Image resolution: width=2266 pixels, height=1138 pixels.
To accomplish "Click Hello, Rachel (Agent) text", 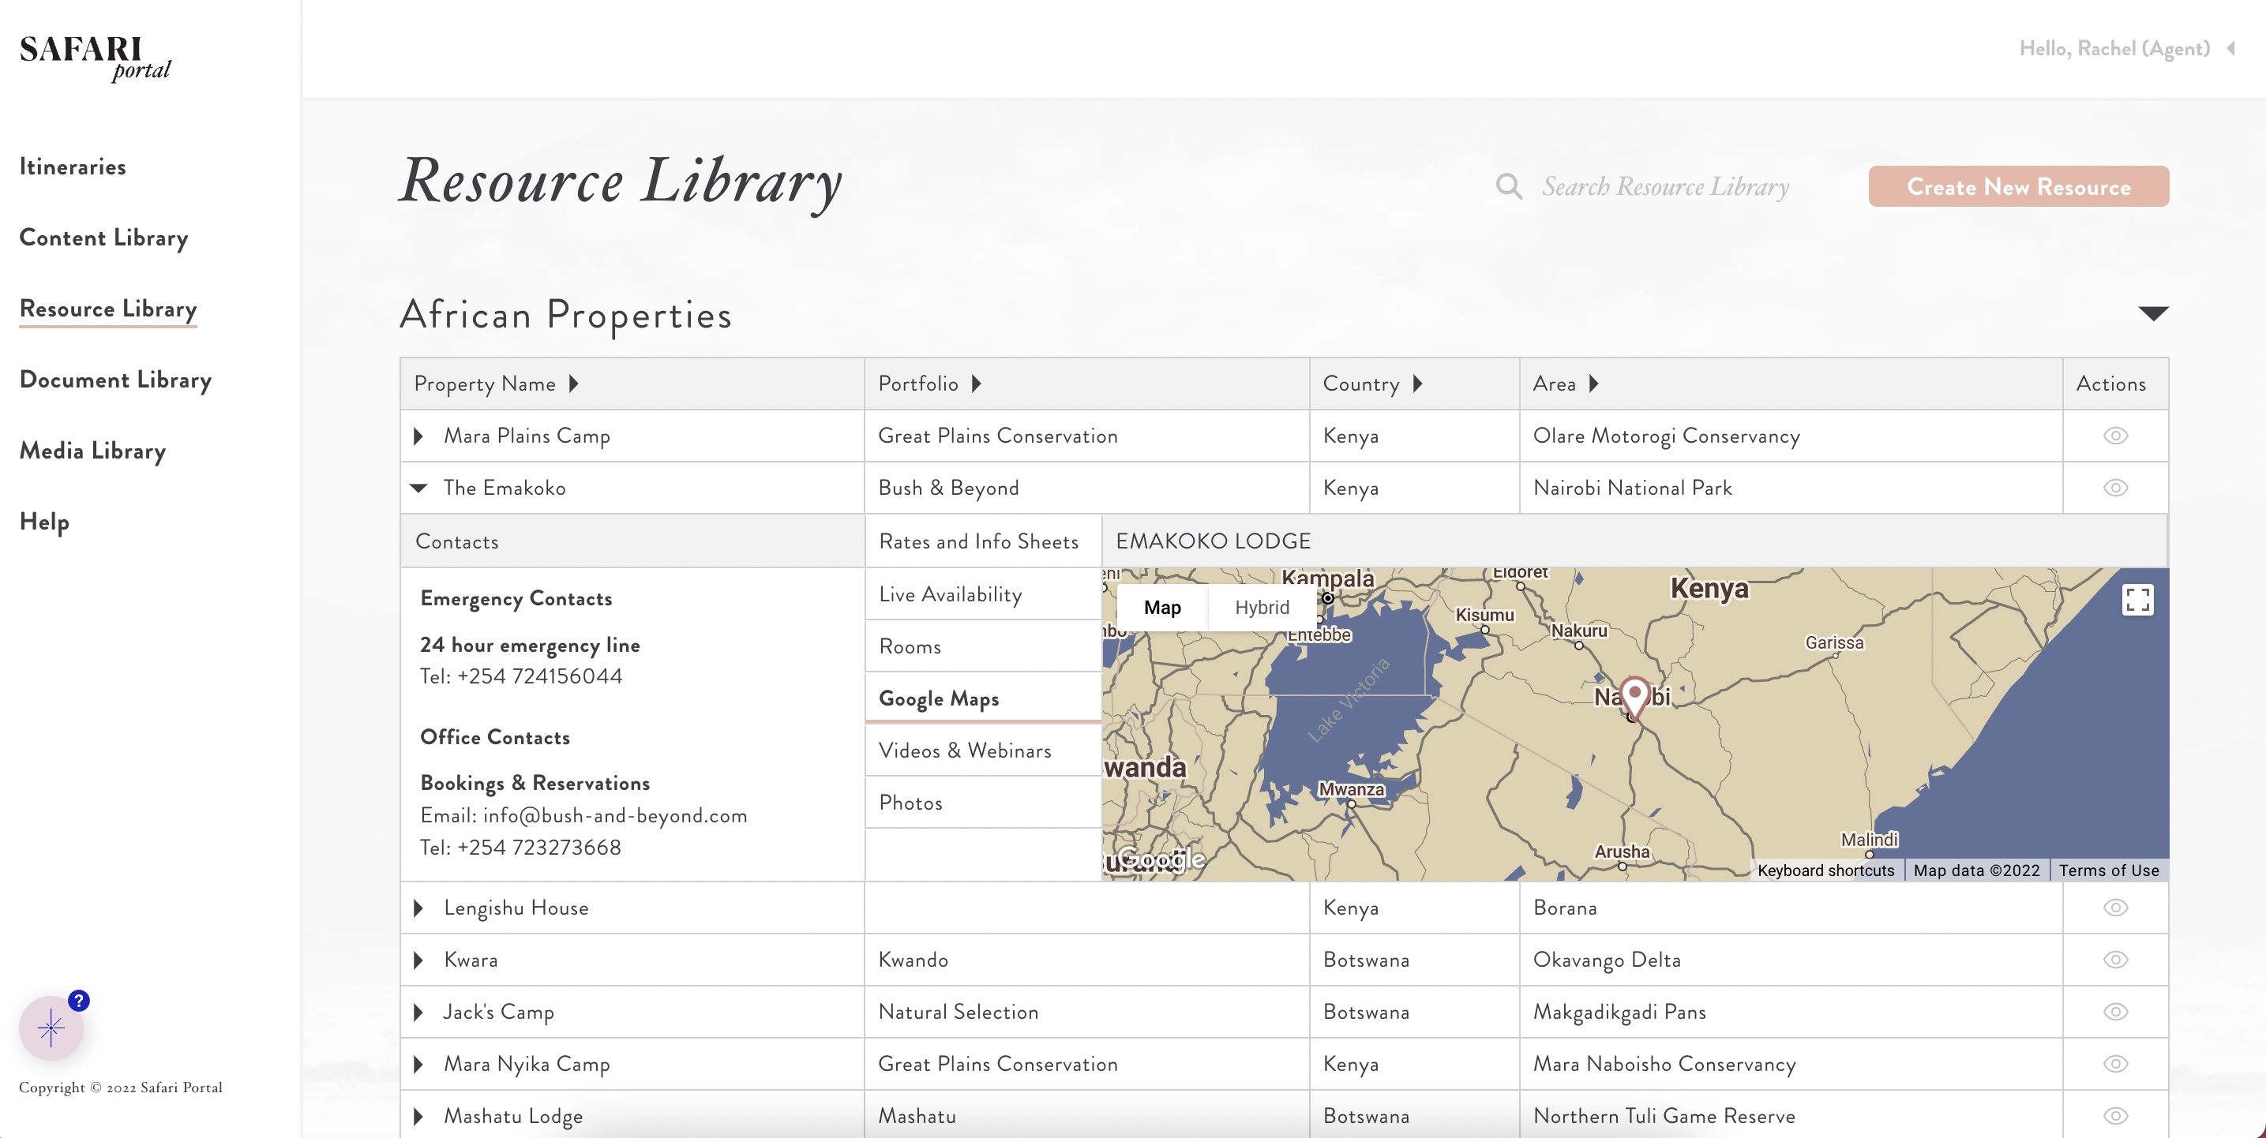I will 2114,48.
